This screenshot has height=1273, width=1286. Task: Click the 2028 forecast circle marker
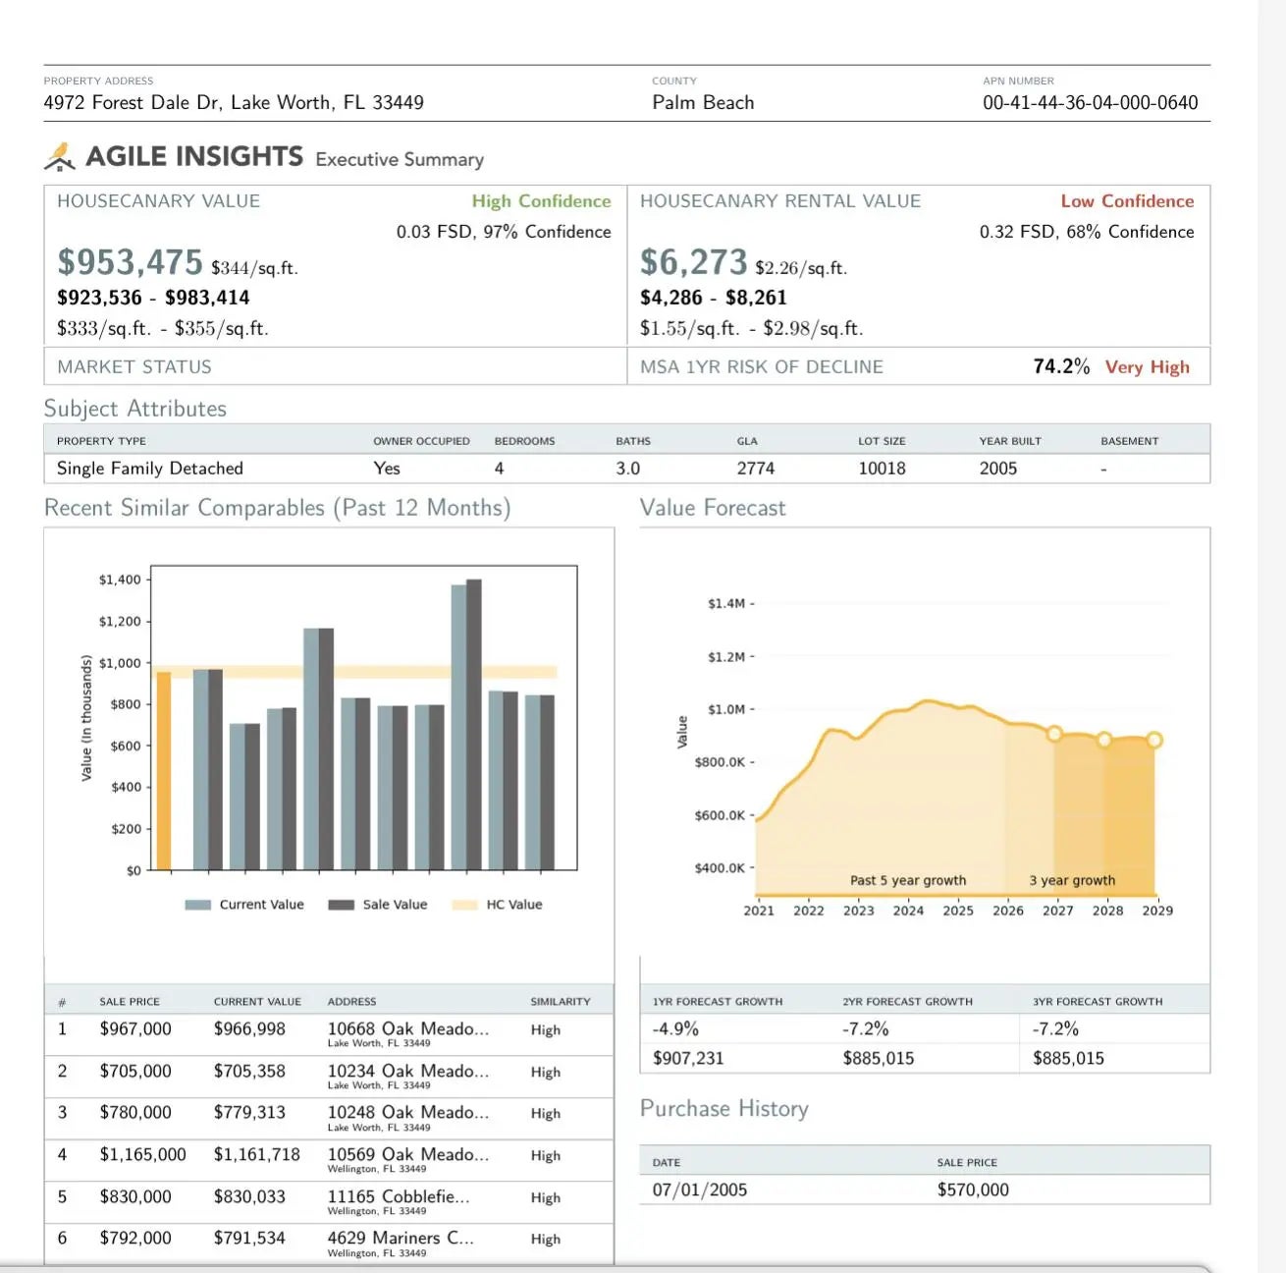point(1104,740)
